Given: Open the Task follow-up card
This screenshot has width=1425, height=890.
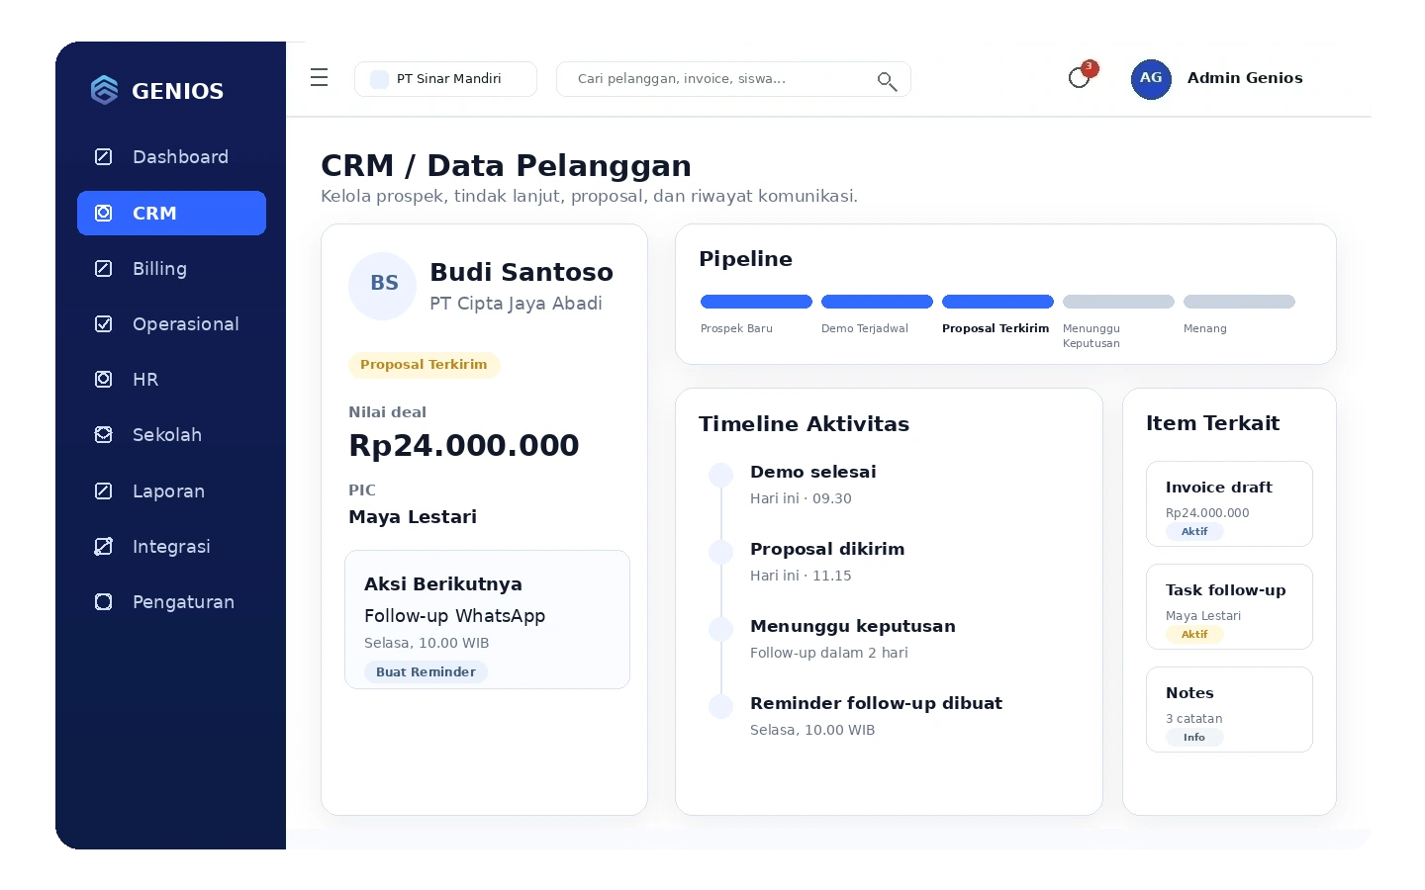Looking at the screenshot, I should pyautogui.click(x=1229, y=606).
